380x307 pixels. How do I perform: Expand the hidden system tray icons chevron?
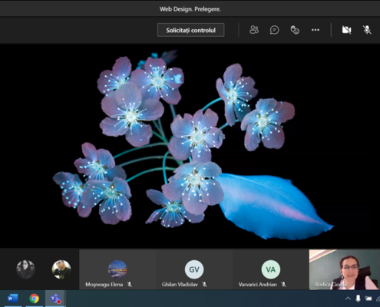click(x=348, y=299)
